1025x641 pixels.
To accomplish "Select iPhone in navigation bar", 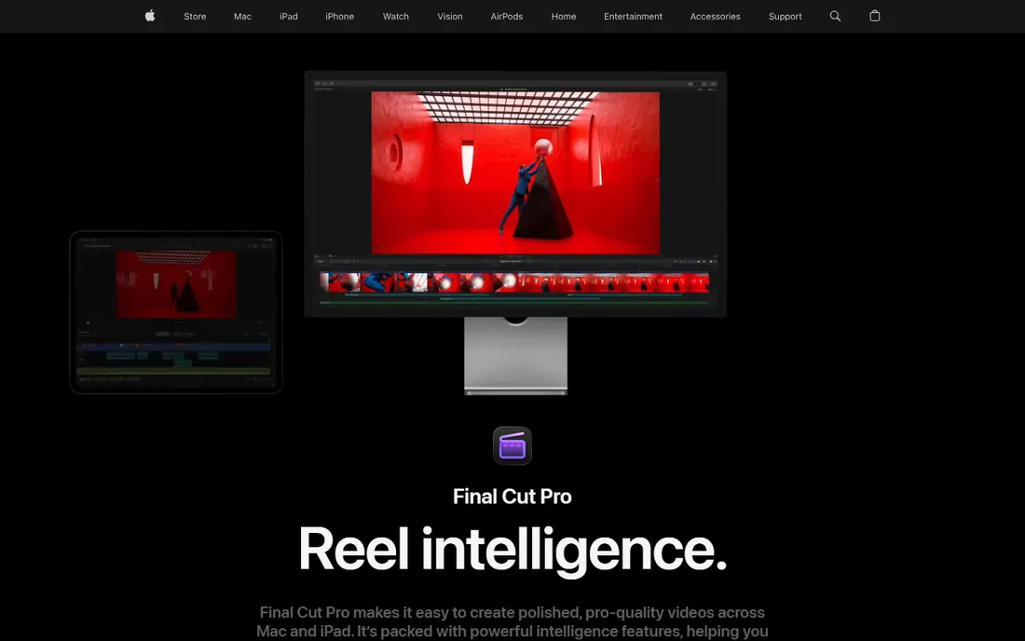I will point(339,17).
